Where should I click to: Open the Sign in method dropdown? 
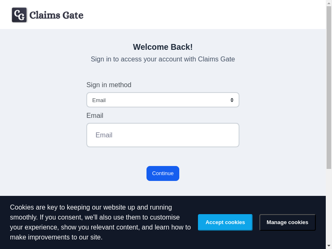point(163,100)
